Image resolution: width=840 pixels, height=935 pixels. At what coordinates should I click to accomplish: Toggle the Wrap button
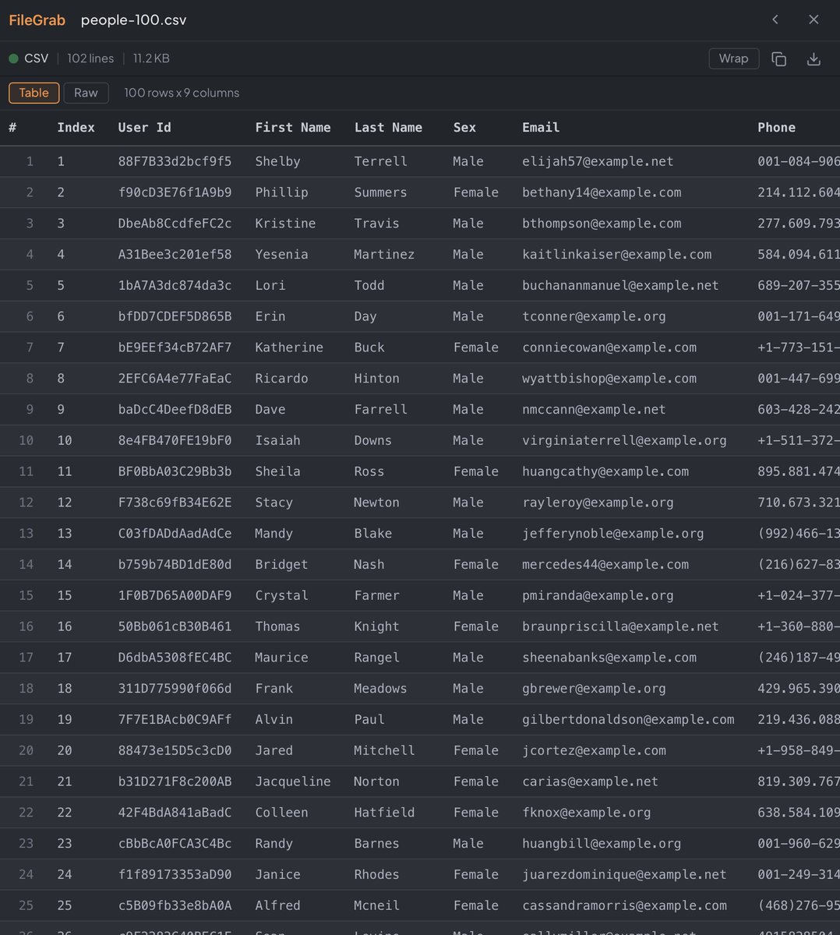pyautogui.click(x=733, y=58)
